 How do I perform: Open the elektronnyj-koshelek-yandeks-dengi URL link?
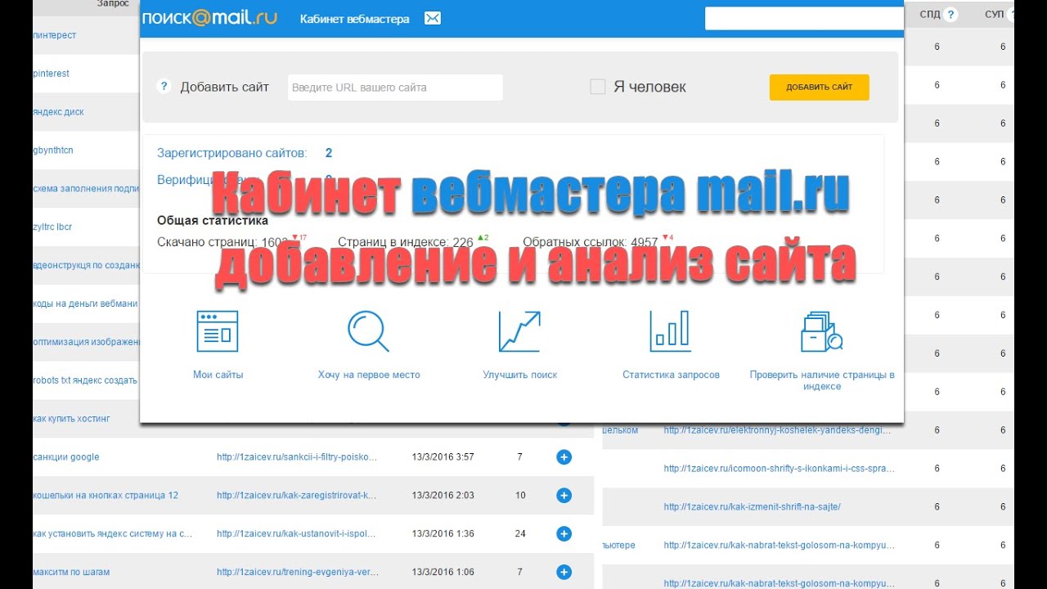[777, 429]
